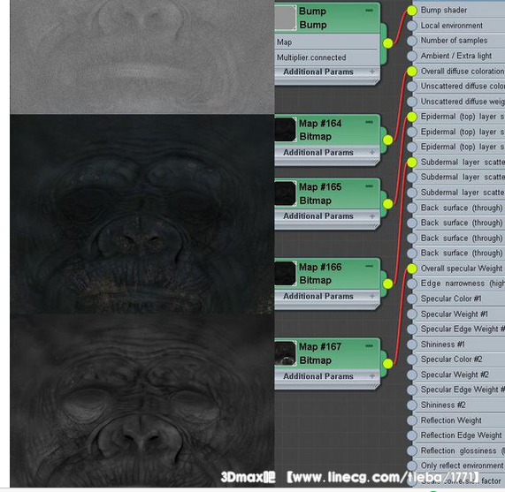Click the Overall diffuse coloration socket
505x492 pixels.
point(412,72)
